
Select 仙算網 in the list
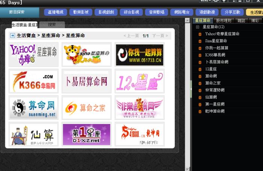(211, 97)
